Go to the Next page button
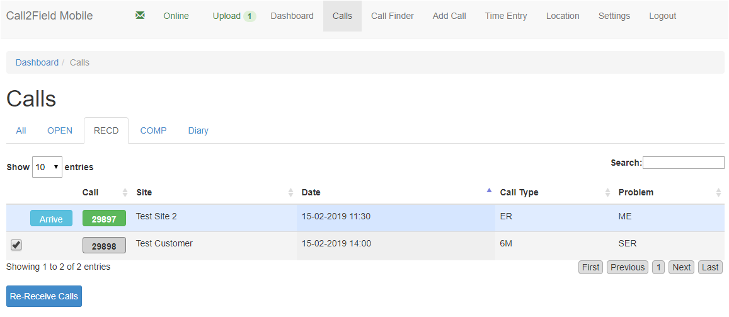This screenshot has width=729, height=317. click(x=681, y=267)
